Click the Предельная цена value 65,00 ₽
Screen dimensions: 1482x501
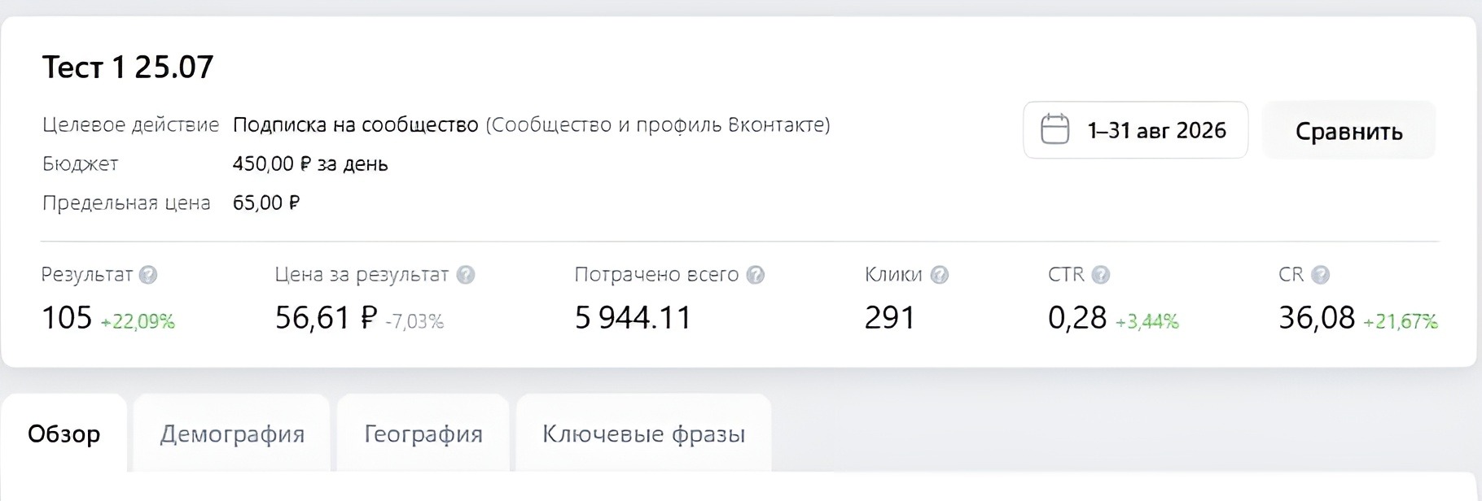tap(266, 203)
